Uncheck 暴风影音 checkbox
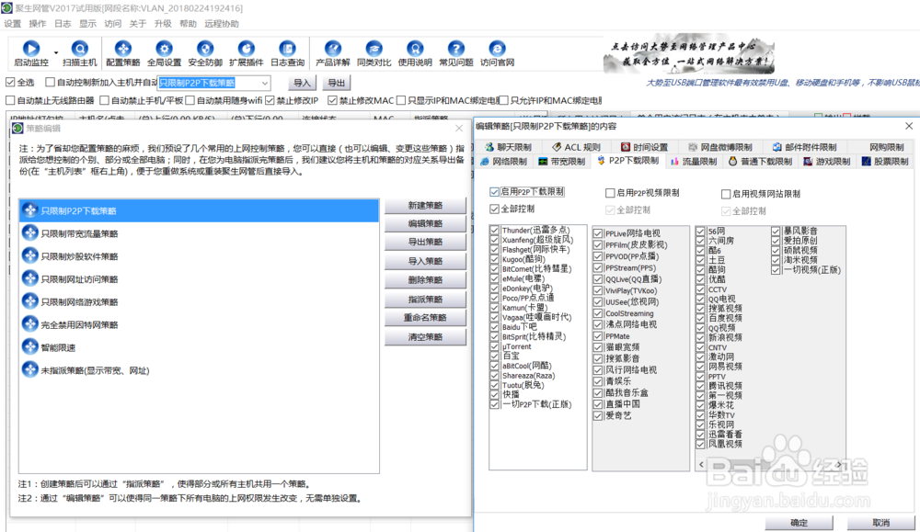This screenshot has width=920, height=532. point(776,231)
